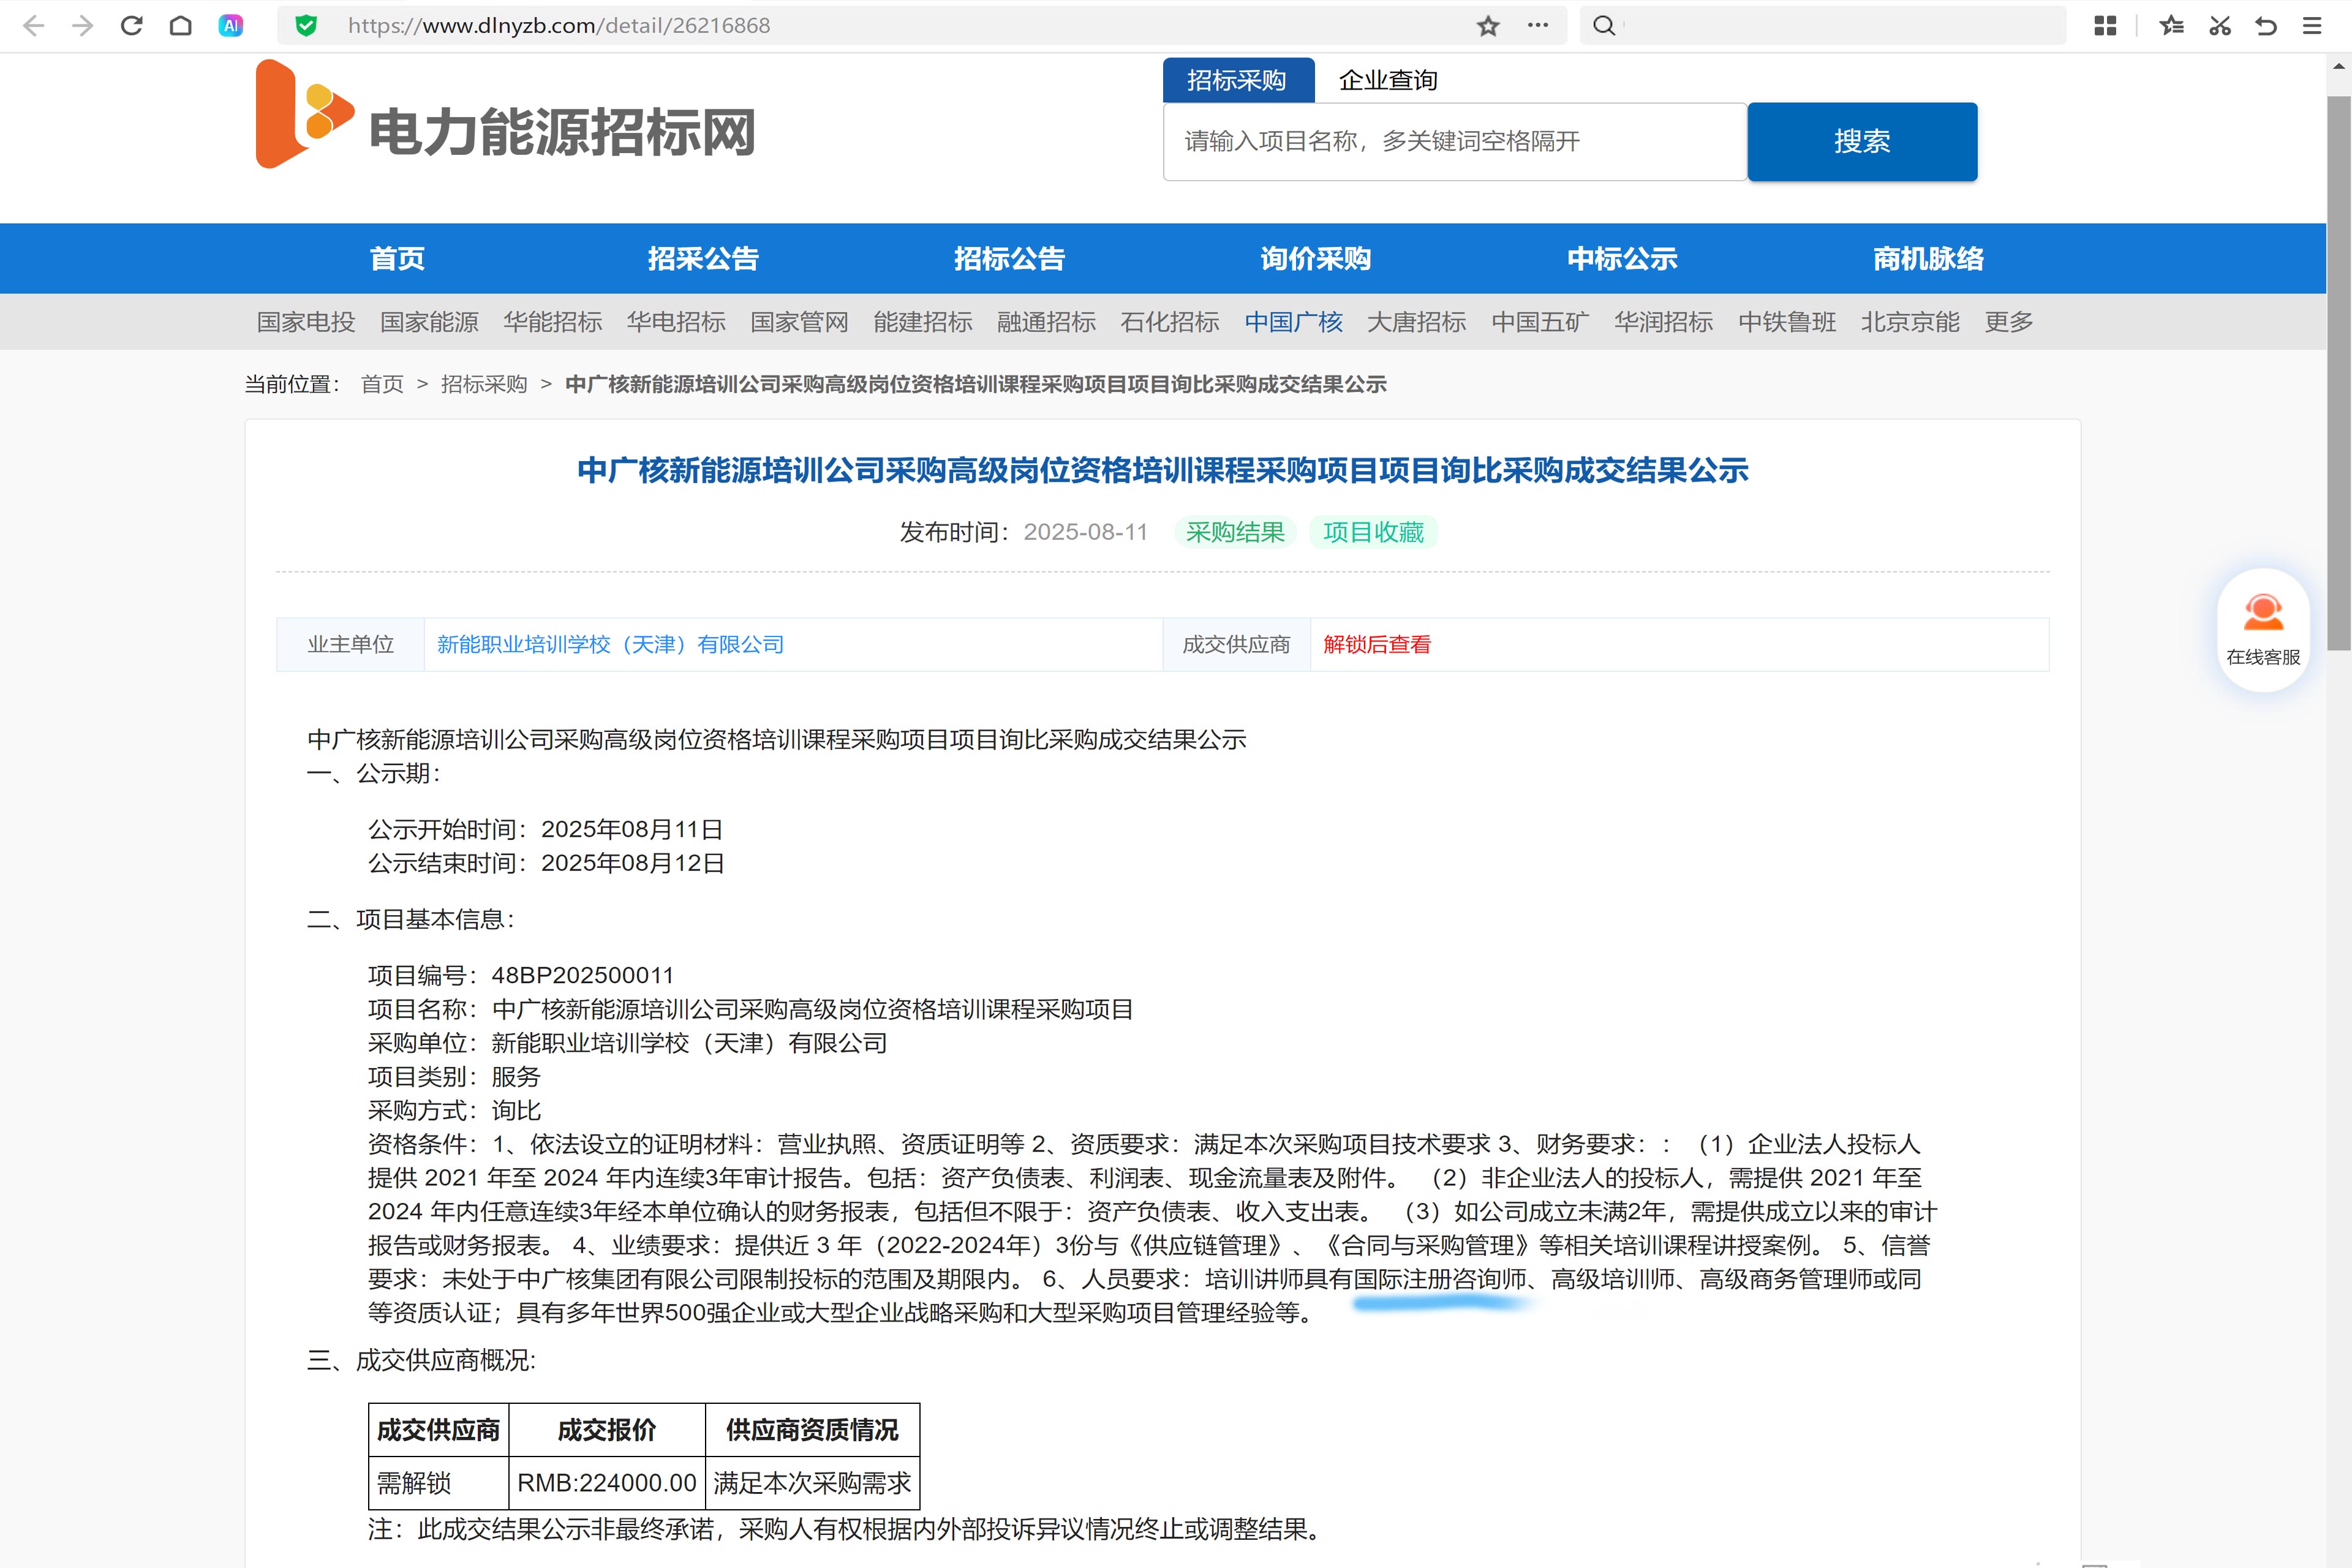Click the browser reload icon

[132, 26]
